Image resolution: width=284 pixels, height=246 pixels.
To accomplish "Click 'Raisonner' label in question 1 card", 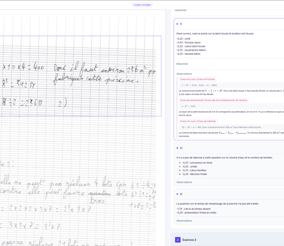I will click(x=182, y=64).
